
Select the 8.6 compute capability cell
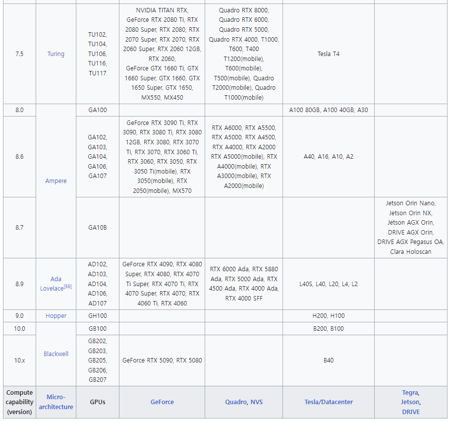pos(19,157)
